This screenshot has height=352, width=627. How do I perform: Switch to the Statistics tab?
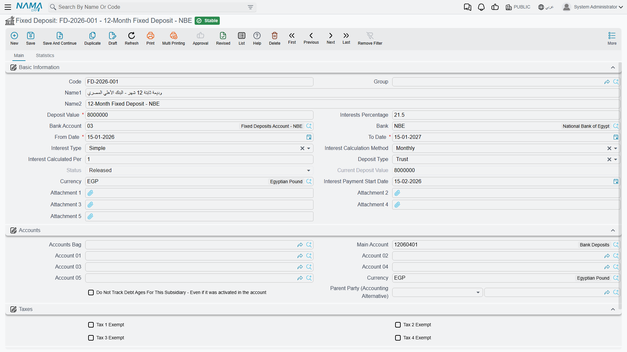click(45, 56)
